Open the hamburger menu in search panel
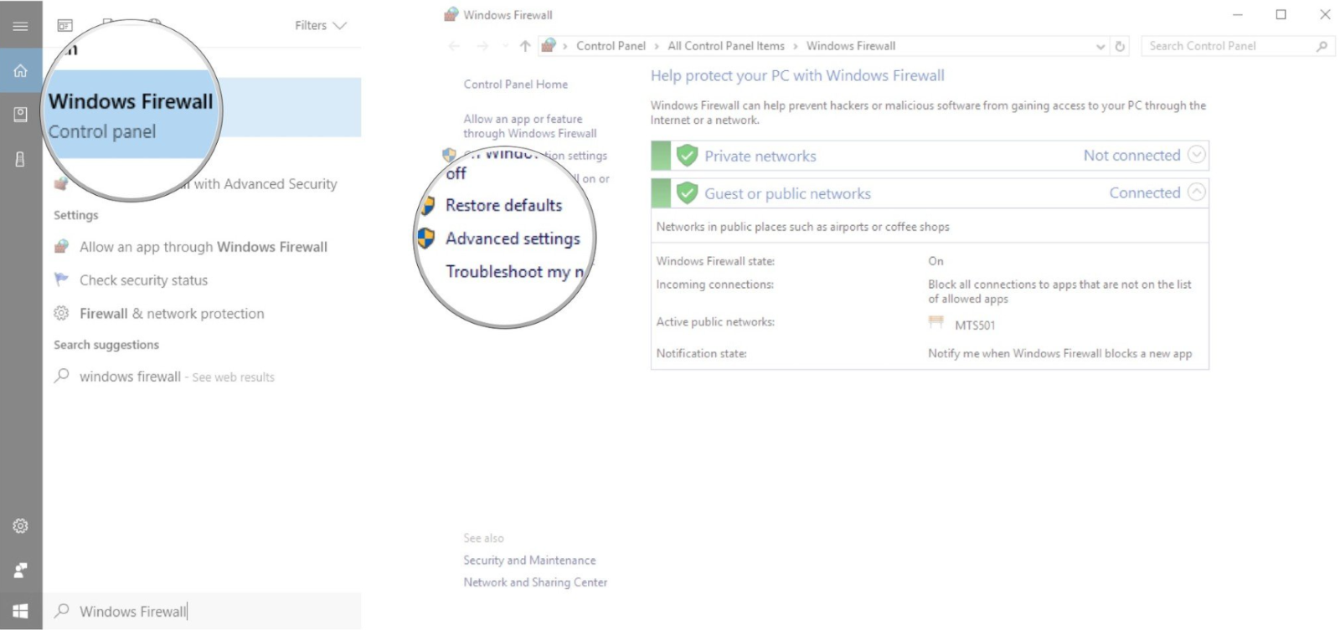The image size is (1340, 630). 20,26
